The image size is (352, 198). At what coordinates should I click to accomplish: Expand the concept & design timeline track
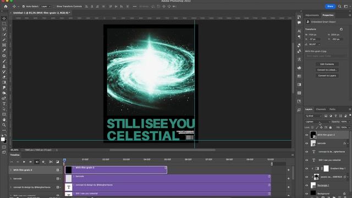coord(11,187)
